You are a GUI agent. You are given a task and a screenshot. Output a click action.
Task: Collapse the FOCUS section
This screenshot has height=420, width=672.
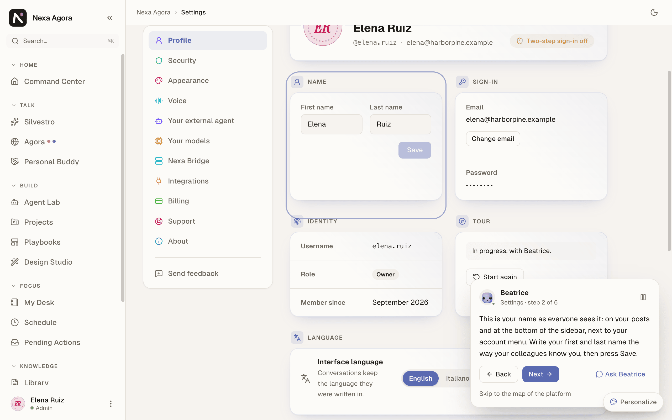[x=26, y=286]
